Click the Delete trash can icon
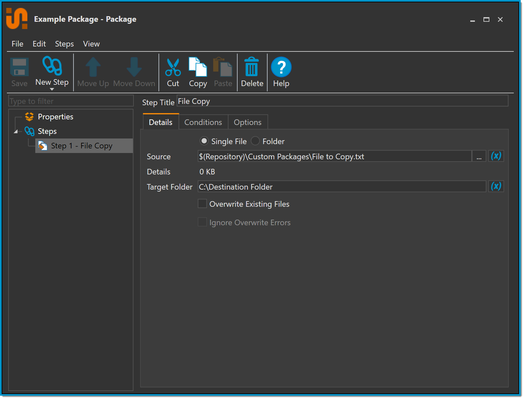Screen dimensions: 524x399 (x=252, y=67)
